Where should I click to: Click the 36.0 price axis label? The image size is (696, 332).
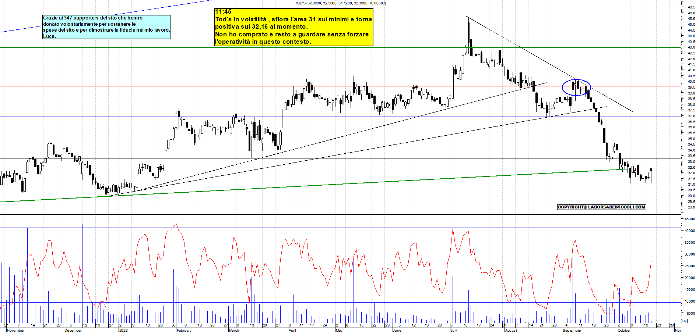(691, 127)
